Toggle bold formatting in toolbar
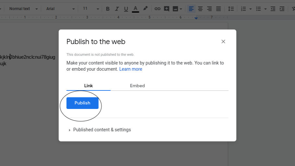This screenshot has width=295, height=166. (x=108, y=9)
